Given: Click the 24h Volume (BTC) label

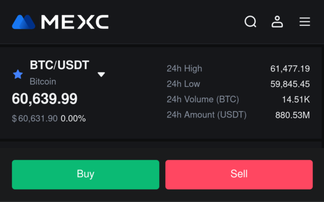Looking at the screenshot, I should (x=202, y=99).
